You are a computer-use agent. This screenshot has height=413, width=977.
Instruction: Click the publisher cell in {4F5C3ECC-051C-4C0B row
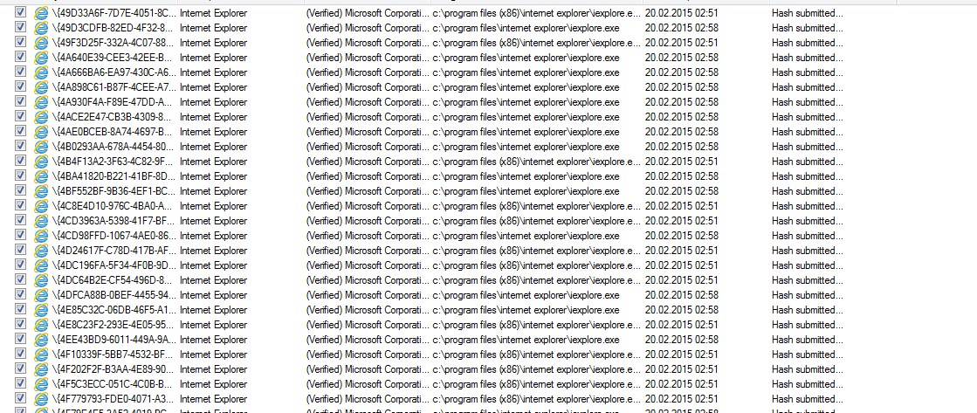368,384
